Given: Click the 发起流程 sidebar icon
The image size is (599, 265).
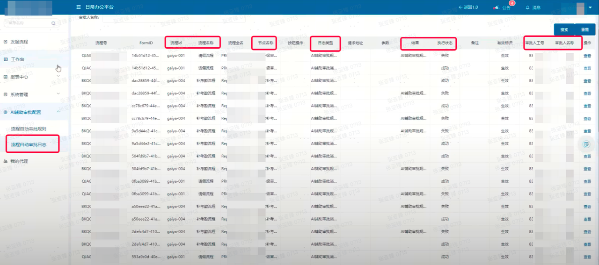Looking at the screenshot, I should click(x=6, y=42).
